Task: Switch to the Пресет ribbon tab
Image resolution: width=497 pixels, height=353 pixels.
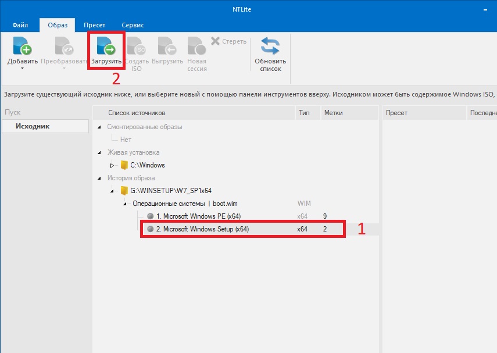Action: click(x=94, y=25)
